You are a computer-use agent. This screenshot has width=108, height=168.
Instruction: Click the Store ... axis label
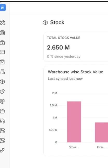(x=74, y=147)
